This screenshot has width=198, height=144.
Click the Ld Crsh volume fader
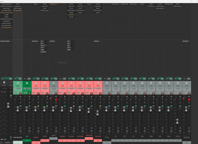178,120
